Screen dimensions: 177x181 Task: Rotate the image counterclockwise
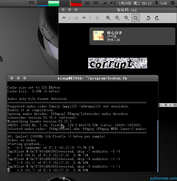[148, 18]
